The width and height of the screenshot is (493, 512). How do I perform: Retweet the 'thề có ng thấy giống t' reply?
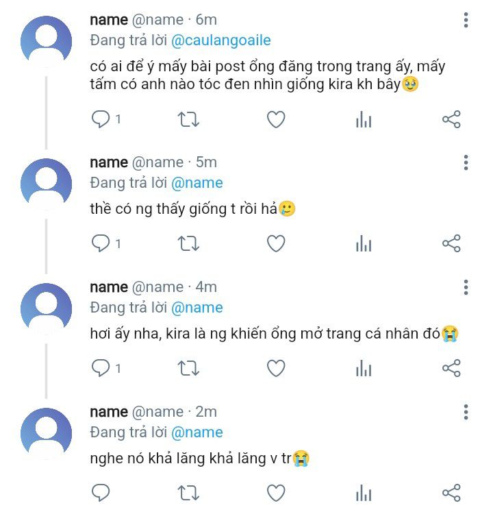click(x=188, y=244)
